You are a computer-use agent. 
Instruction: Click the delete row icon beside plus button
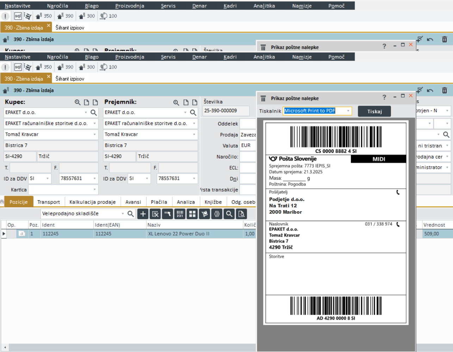[x=155, y=214]
